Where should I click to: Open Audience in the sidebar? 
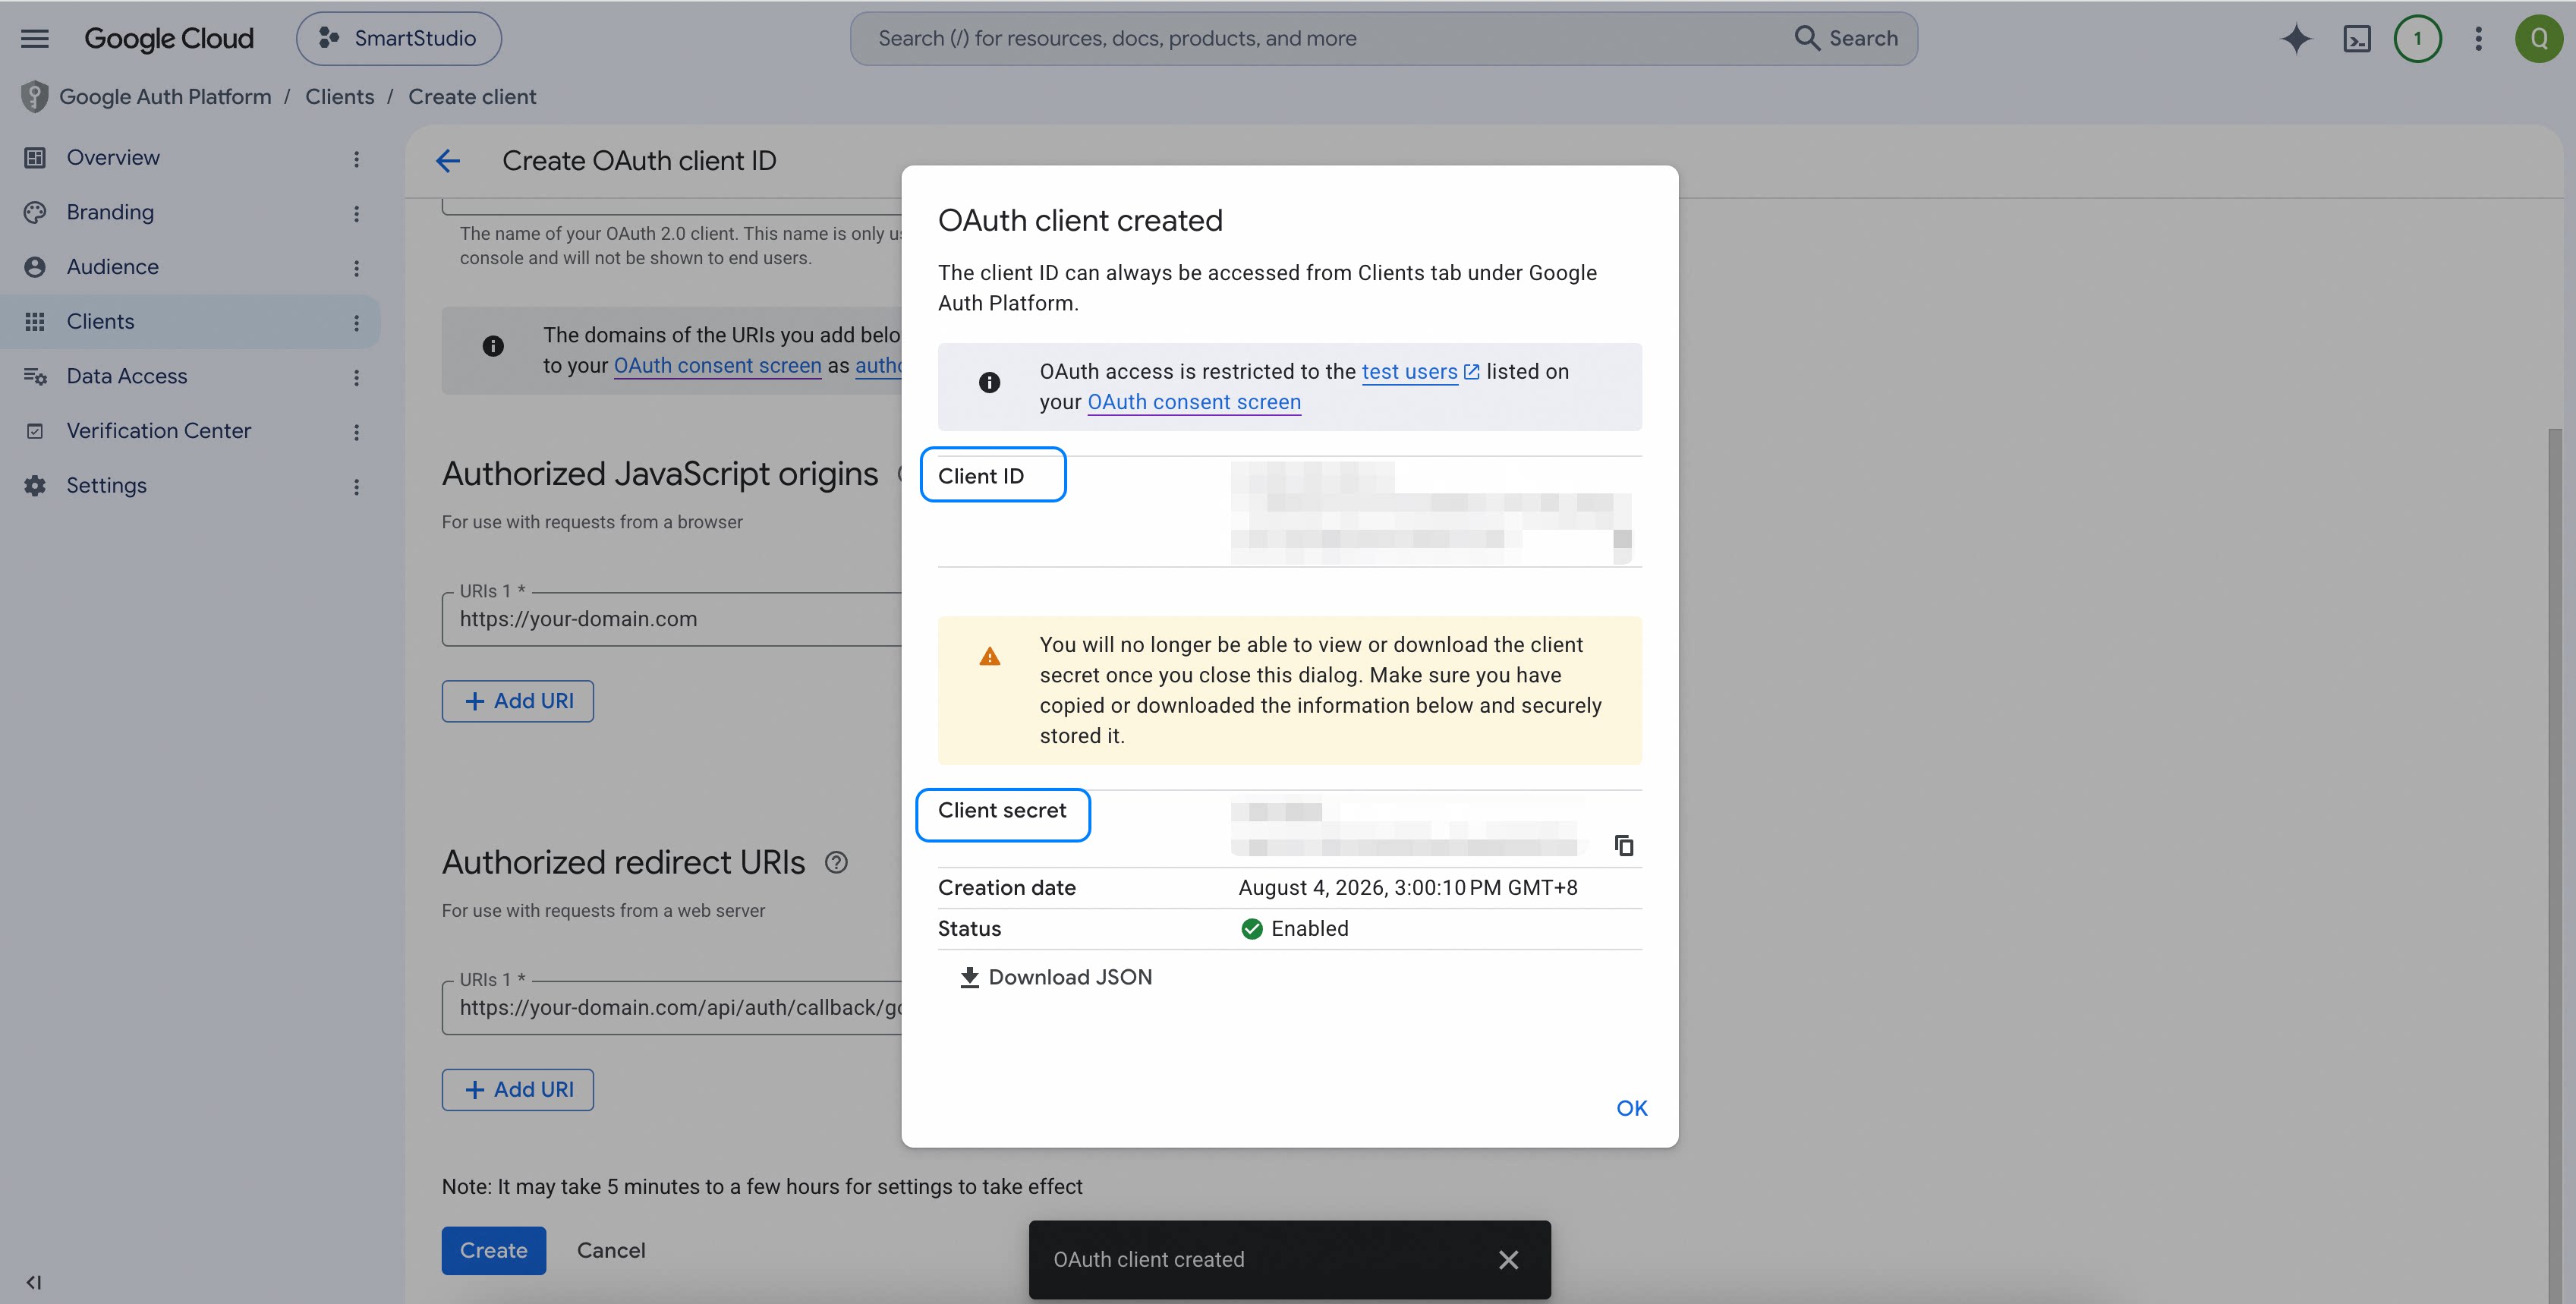coord(112,267)
